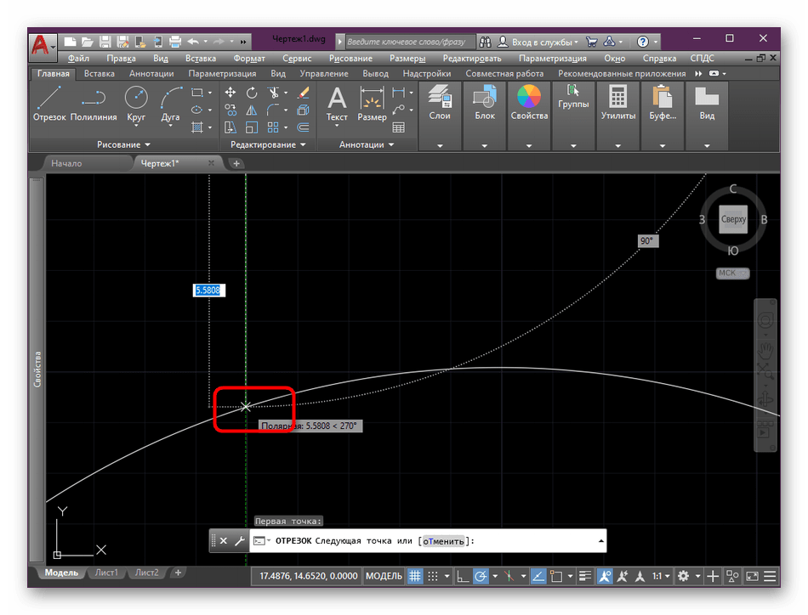The height and width of the screenshot is (615, 808).
Task: Select the Полилиния polyline tool
Action: coord(94,104)
